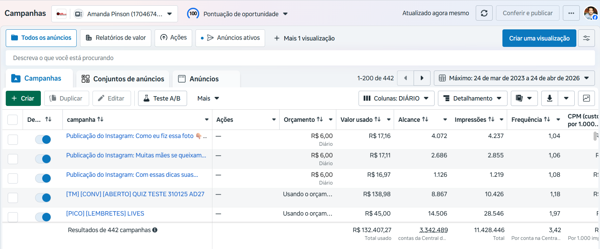Open Valor usado column menu arrow
The width and height of the screenshot is (600, 249).
389,119
